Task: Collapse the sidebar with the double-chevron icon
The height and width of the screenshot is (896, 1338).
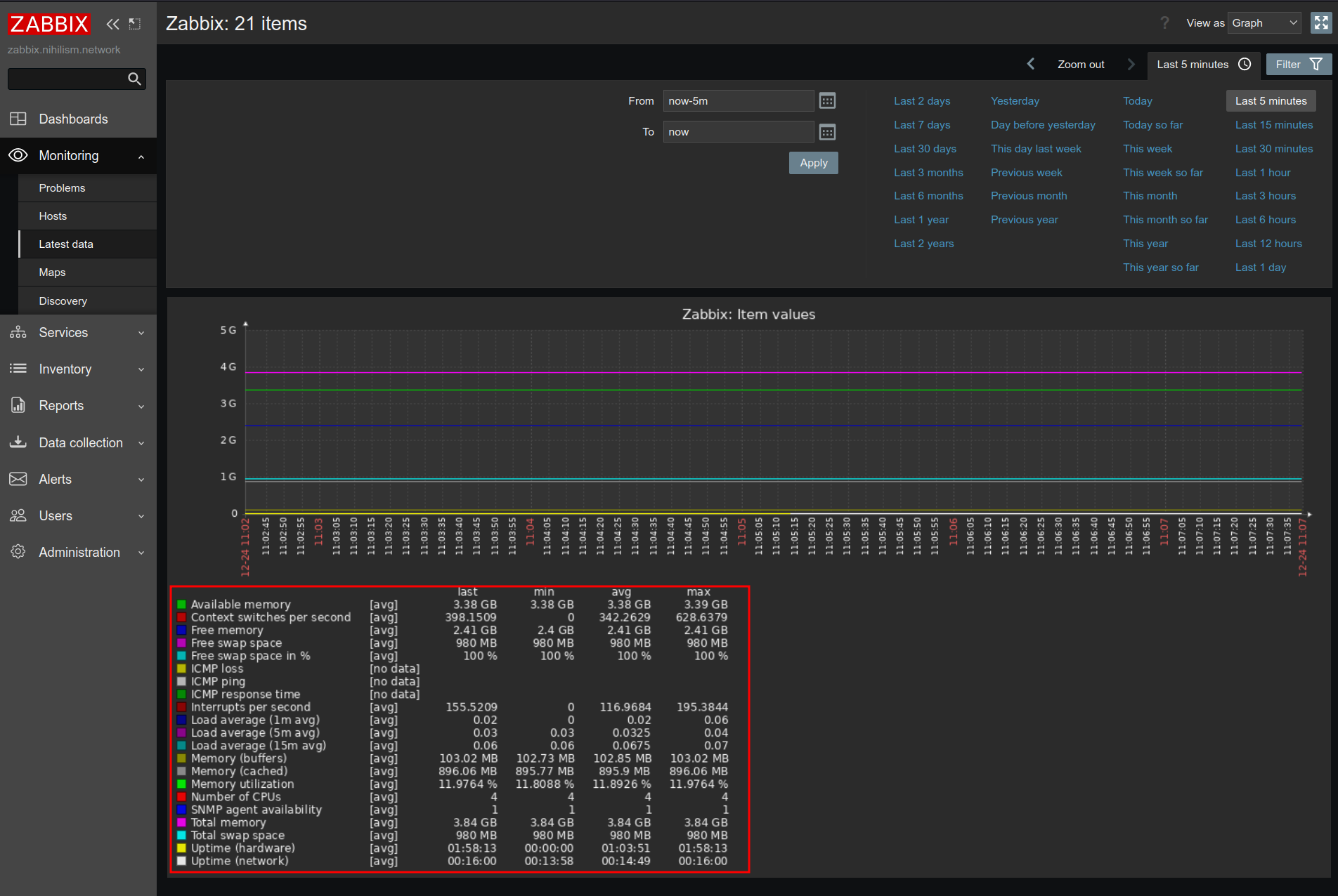Action: coord(112,24)
